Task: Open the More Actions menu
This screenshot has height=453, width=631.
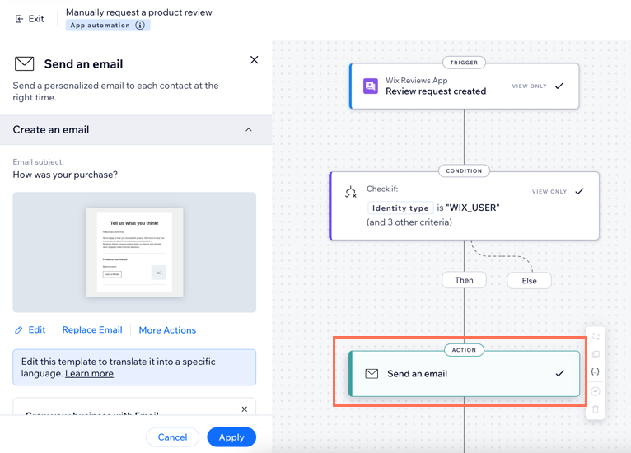Action: tap(167, 330)
